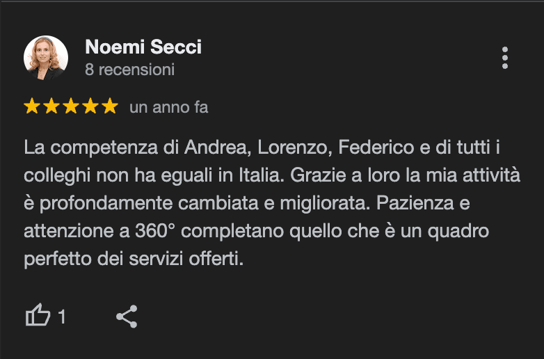
Task: Click "servizi offerti" at the review's end
Action: [x=192, y=259]
